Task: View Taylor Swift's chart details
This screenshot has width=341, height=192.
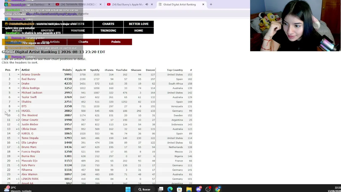Action: (x=29, y=97)
